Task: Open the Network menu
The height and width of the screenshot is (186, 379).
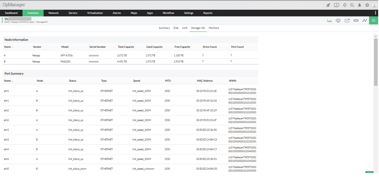Action: pyautogui.click(x=54, y=13)
